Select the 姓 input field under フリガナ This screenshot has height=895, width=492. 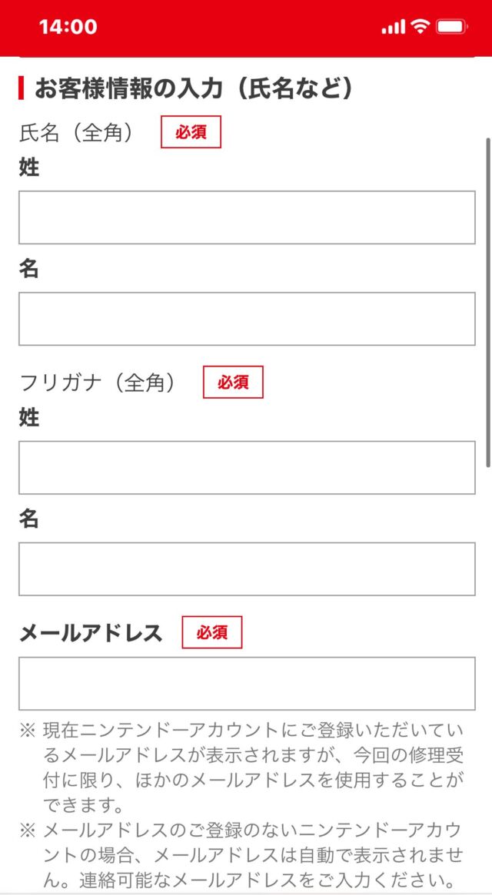(247, 468)
